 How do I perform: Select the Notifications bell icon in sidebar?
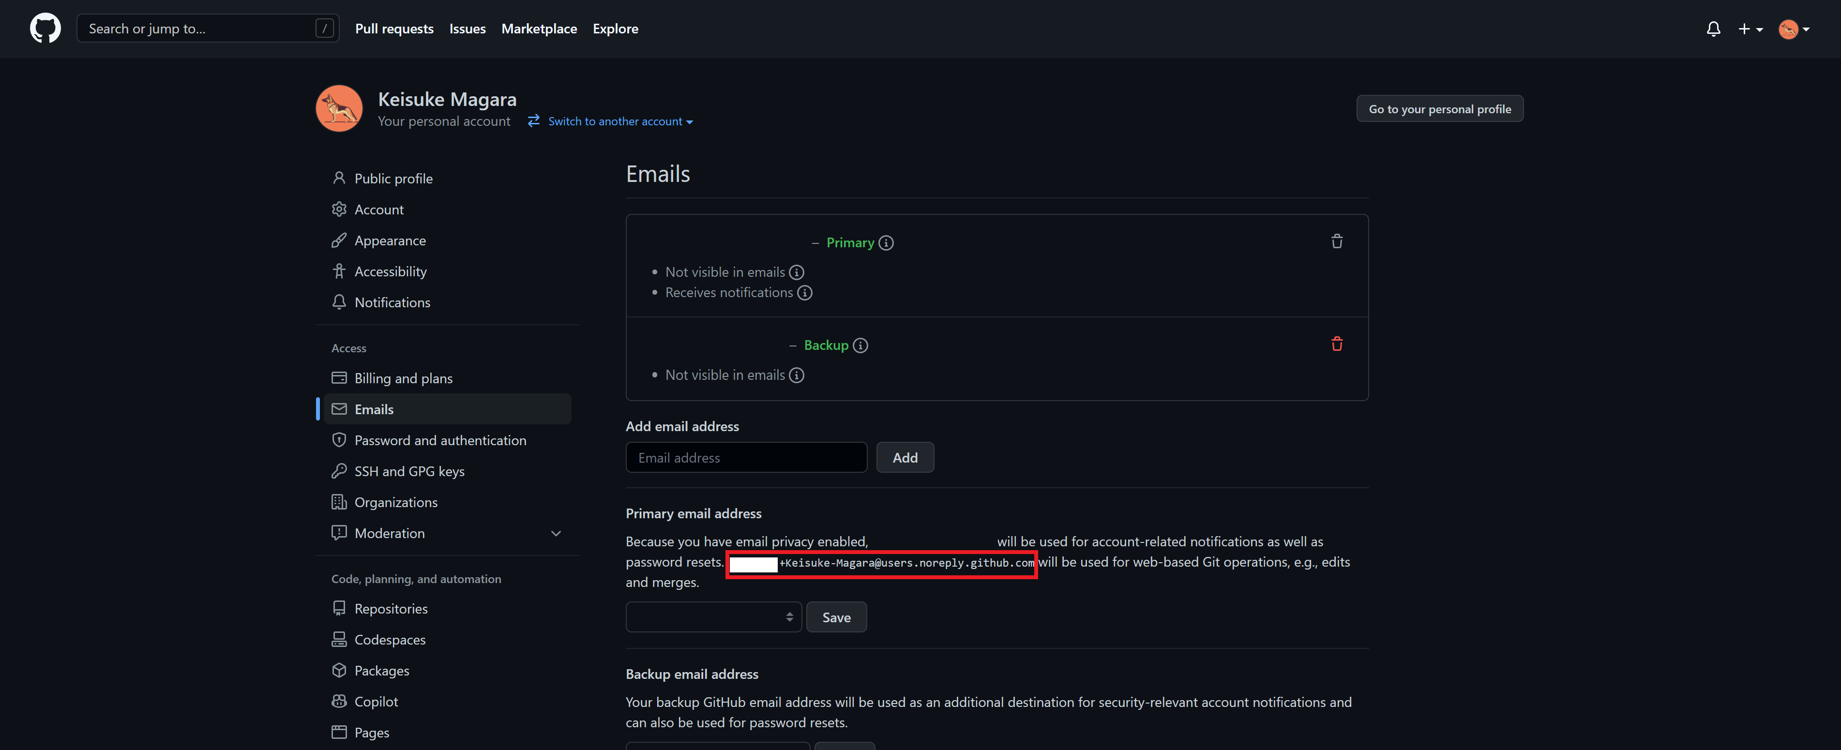[x=339, y=302]
